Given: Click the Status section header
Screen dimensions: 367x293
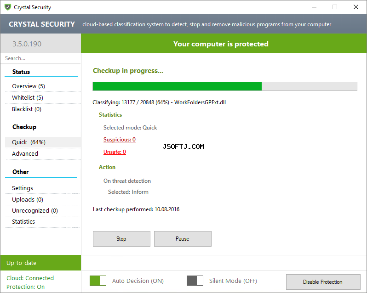Looking at the screenshot, I should pyautogui.click(x=21, y=72).
